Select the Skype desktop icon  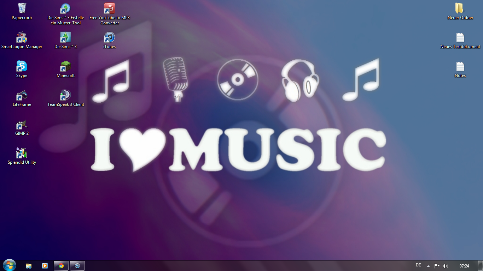pos(22,66)
